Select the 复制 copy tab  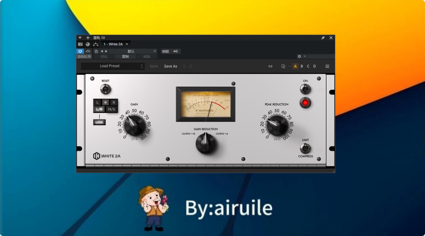pyautogui.click(x=125, y=57)
